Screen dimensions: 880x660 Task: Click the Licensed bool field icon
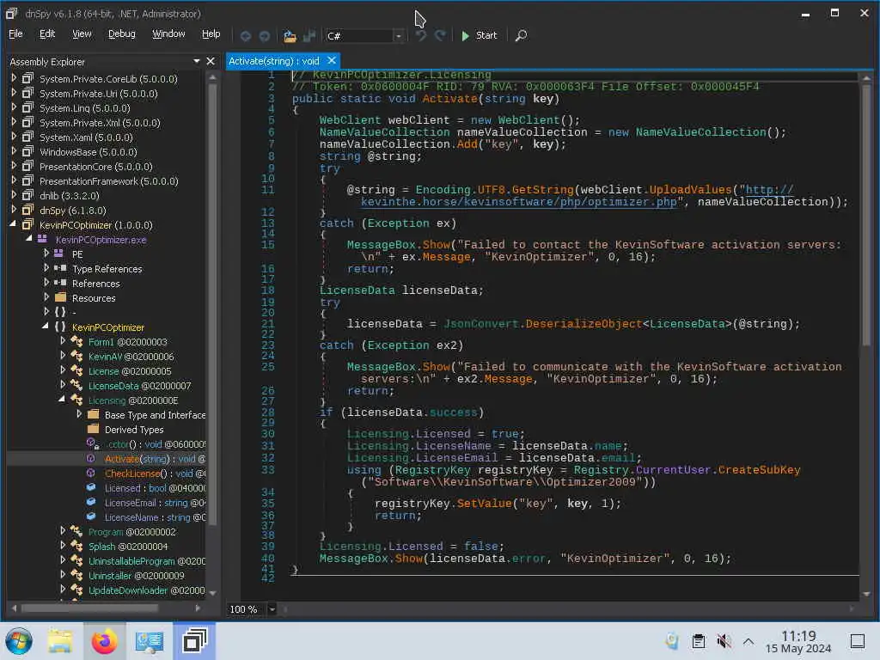click(x=91, y=487)
